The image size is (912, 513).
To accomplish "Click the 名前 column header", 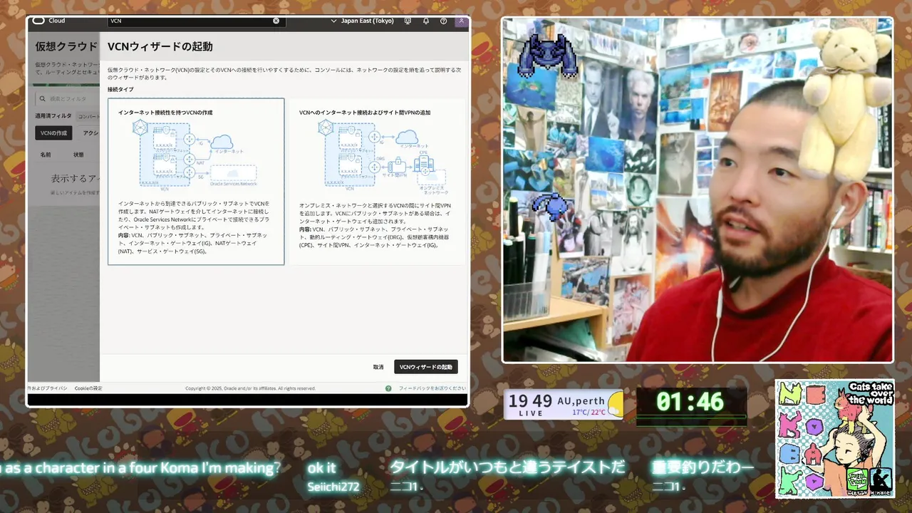I will tap(46, 155).
